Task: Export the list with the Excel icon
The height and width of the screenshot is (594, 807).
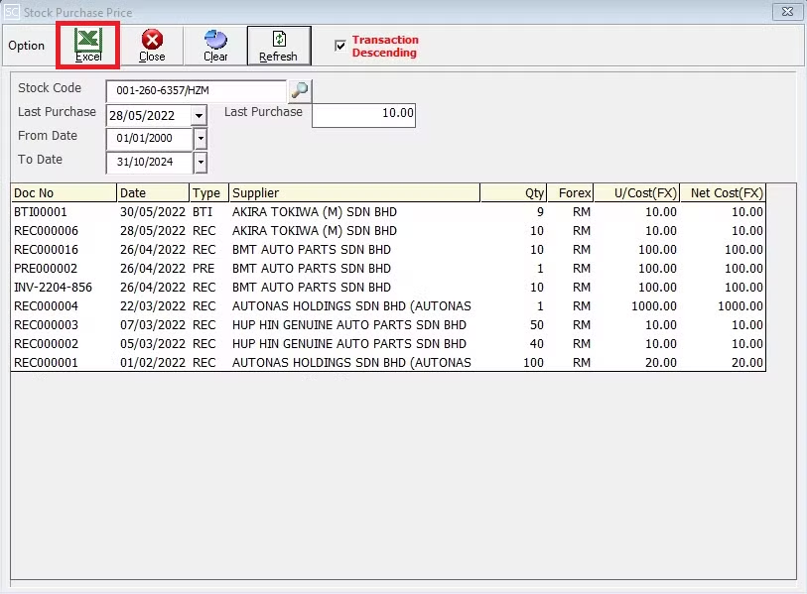Action: 88,46
